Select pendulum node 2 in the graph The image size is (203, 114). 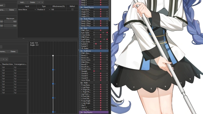[x=53, y=84]
